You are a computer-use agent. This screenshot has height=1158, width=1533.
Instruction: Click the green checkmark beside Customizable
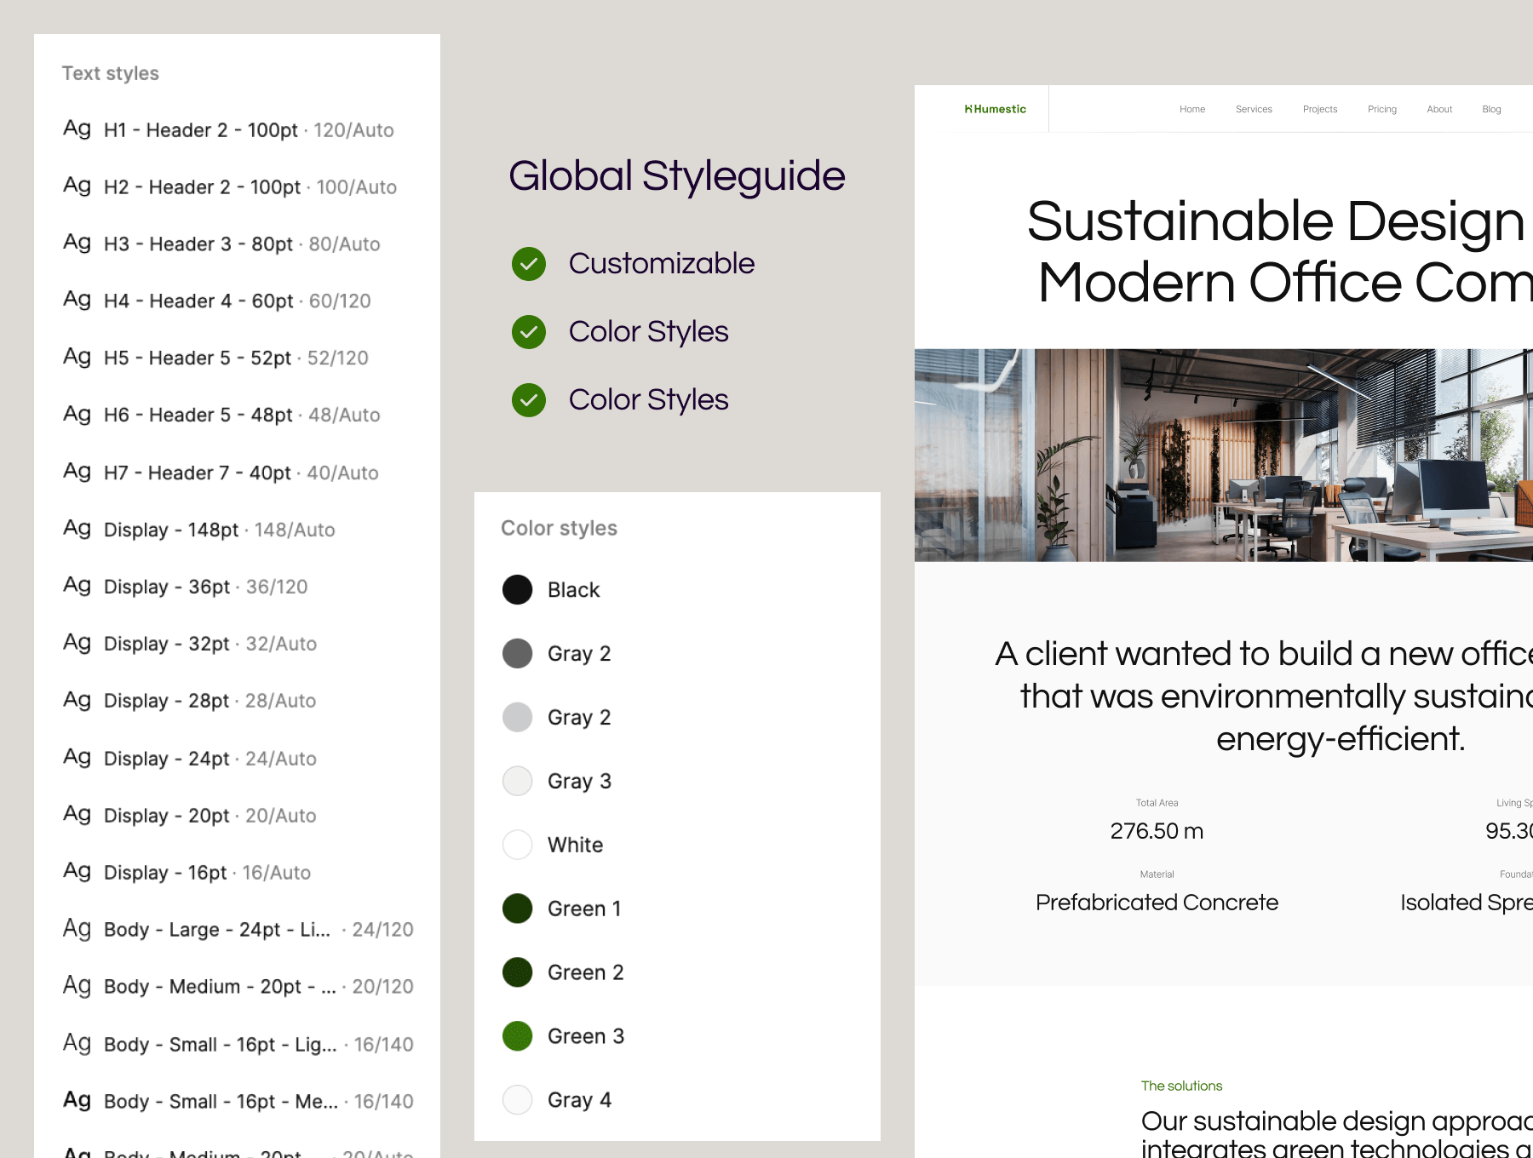pos(529,264)
